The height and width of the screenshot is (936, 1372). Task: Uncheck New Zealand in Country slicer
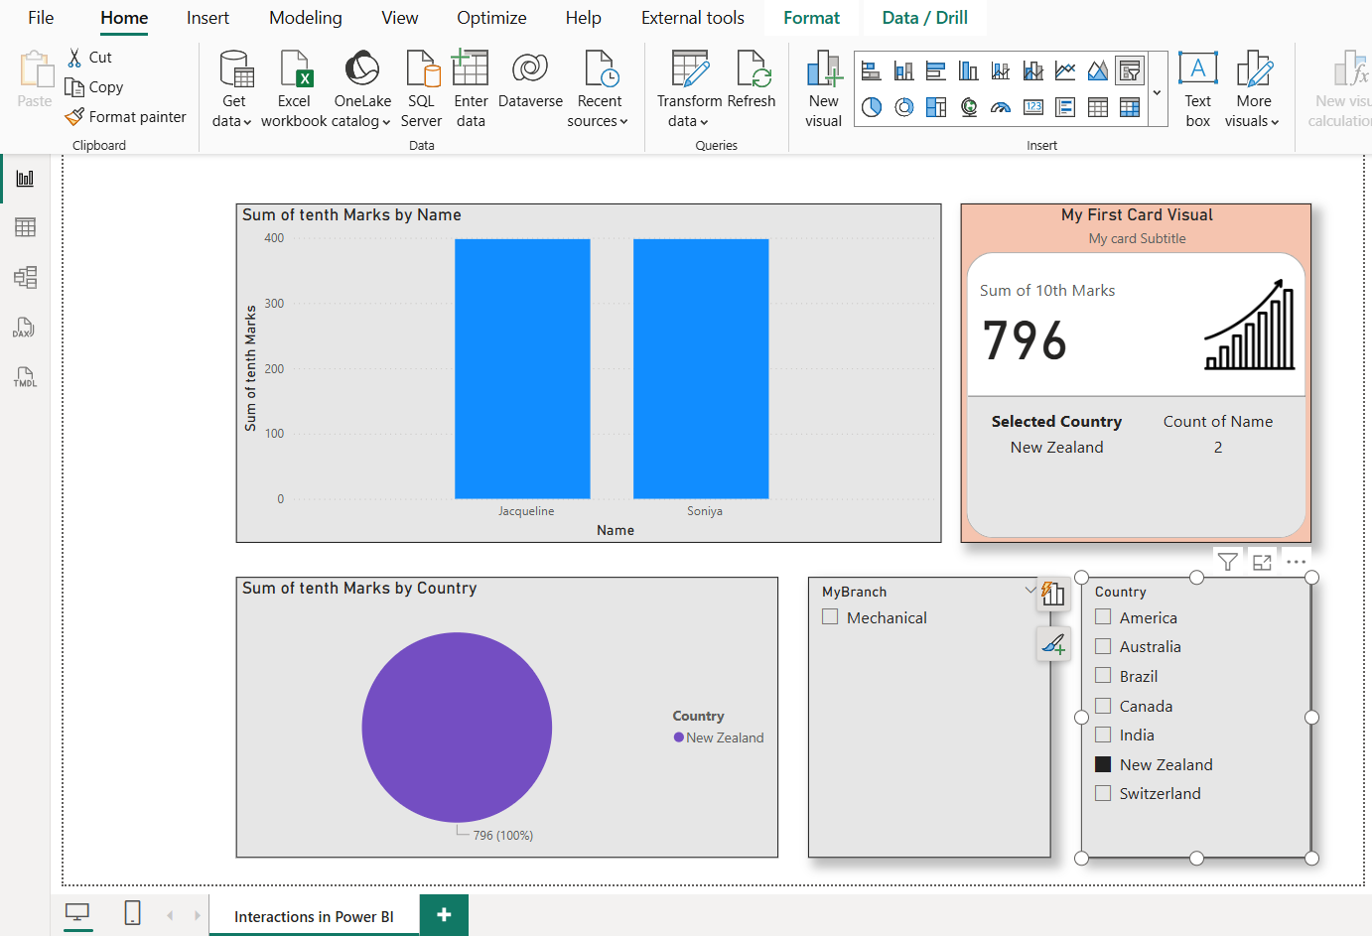tap(1103, 764)
